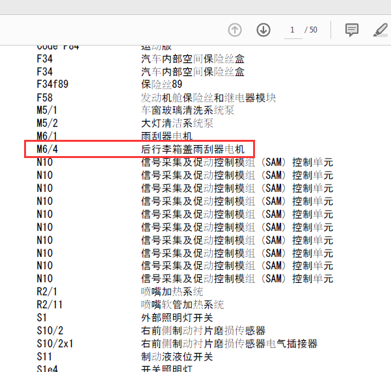
Task: Select the code 'M5/1'
Action: click(47, 110)
